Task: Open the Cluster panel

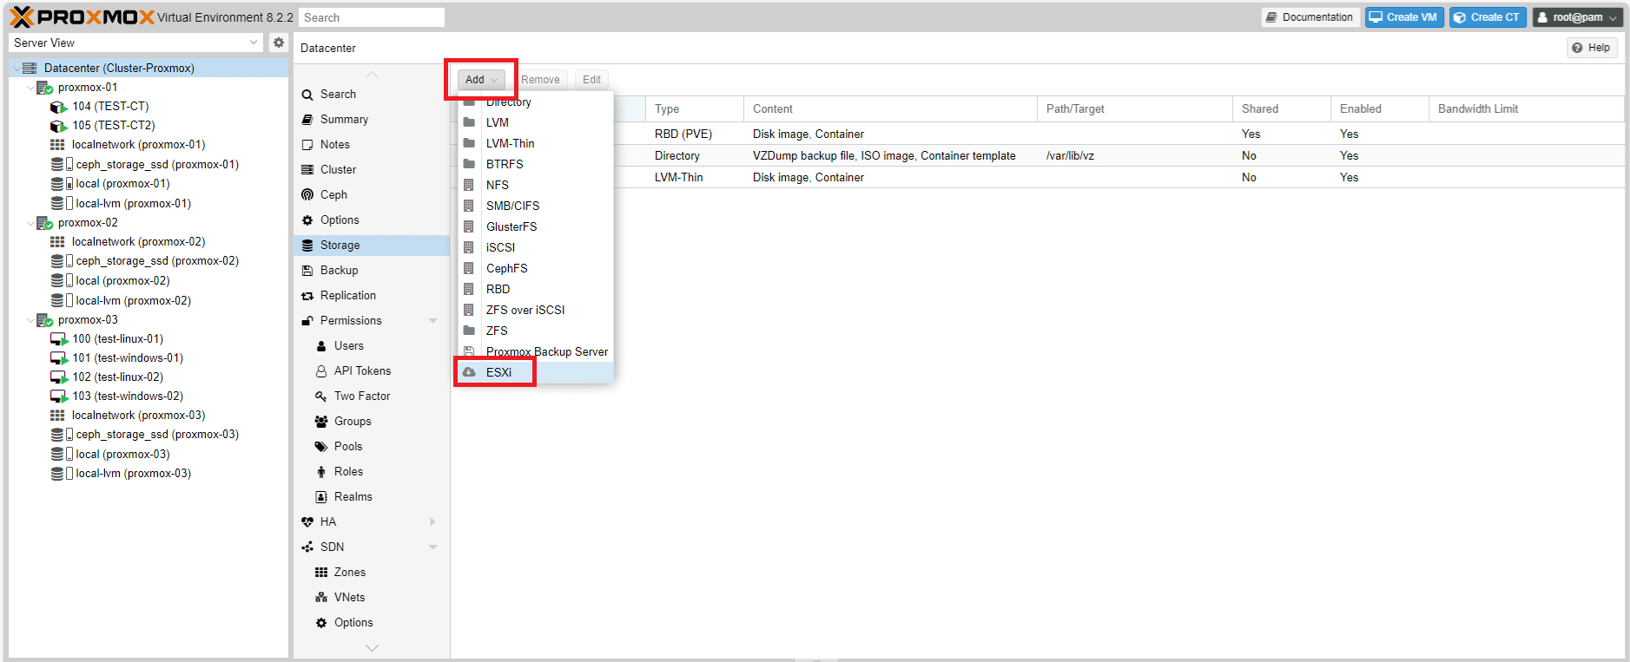Action: (x=372, y=170)
